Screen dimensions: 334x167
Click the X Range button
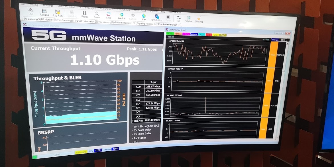pyautogui.click(x=275, y=40)
